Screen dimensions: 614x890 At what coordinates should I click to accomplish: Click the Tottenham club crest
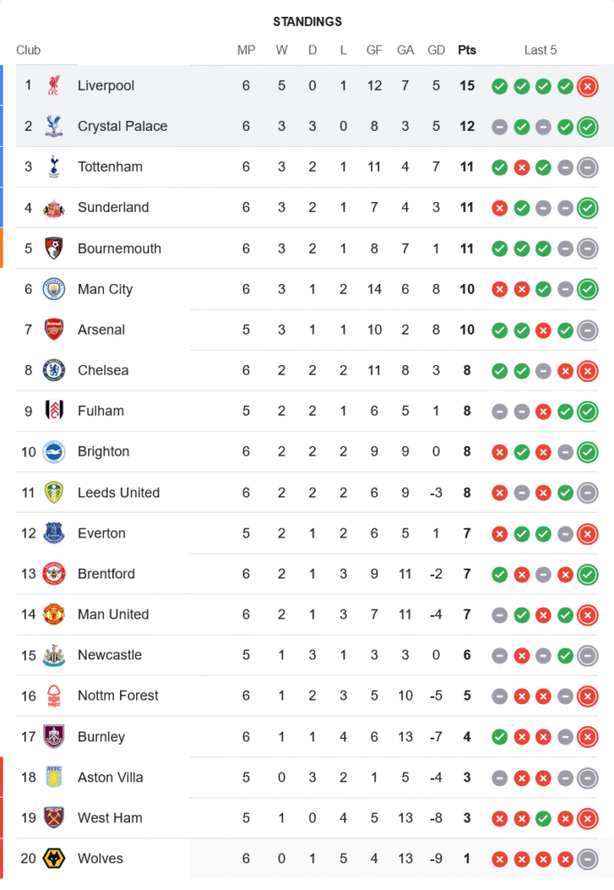click(x=54, y=166)
